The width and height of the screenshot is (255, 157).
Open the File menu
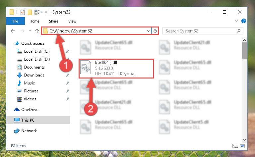pos(16,21)
